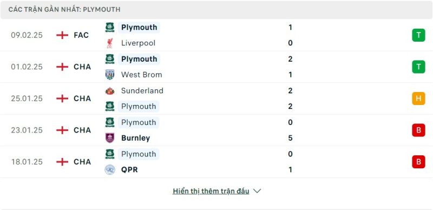
Task: Click the 'Các trận gần nhất: Plymouth' header
Action: pyautogui.click(x=64, y=9)
